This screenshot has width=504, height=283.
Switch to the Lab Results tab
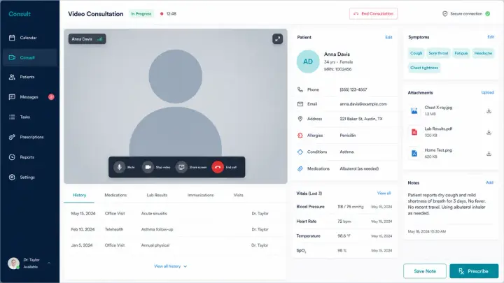click(157, 195)
